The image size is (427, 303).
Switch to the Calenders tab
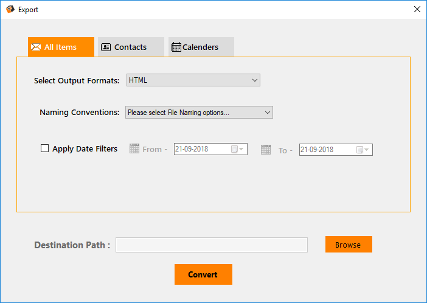click(201, 47)
